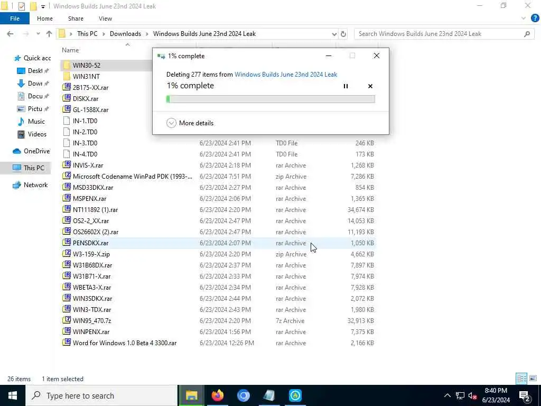
Task: Open Firefox from the taskbar
Action: [x=218, y=395]
